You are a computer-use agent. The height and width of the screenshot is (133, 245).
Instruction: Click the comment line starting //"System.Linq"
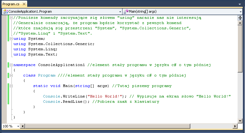pos(53,33)
